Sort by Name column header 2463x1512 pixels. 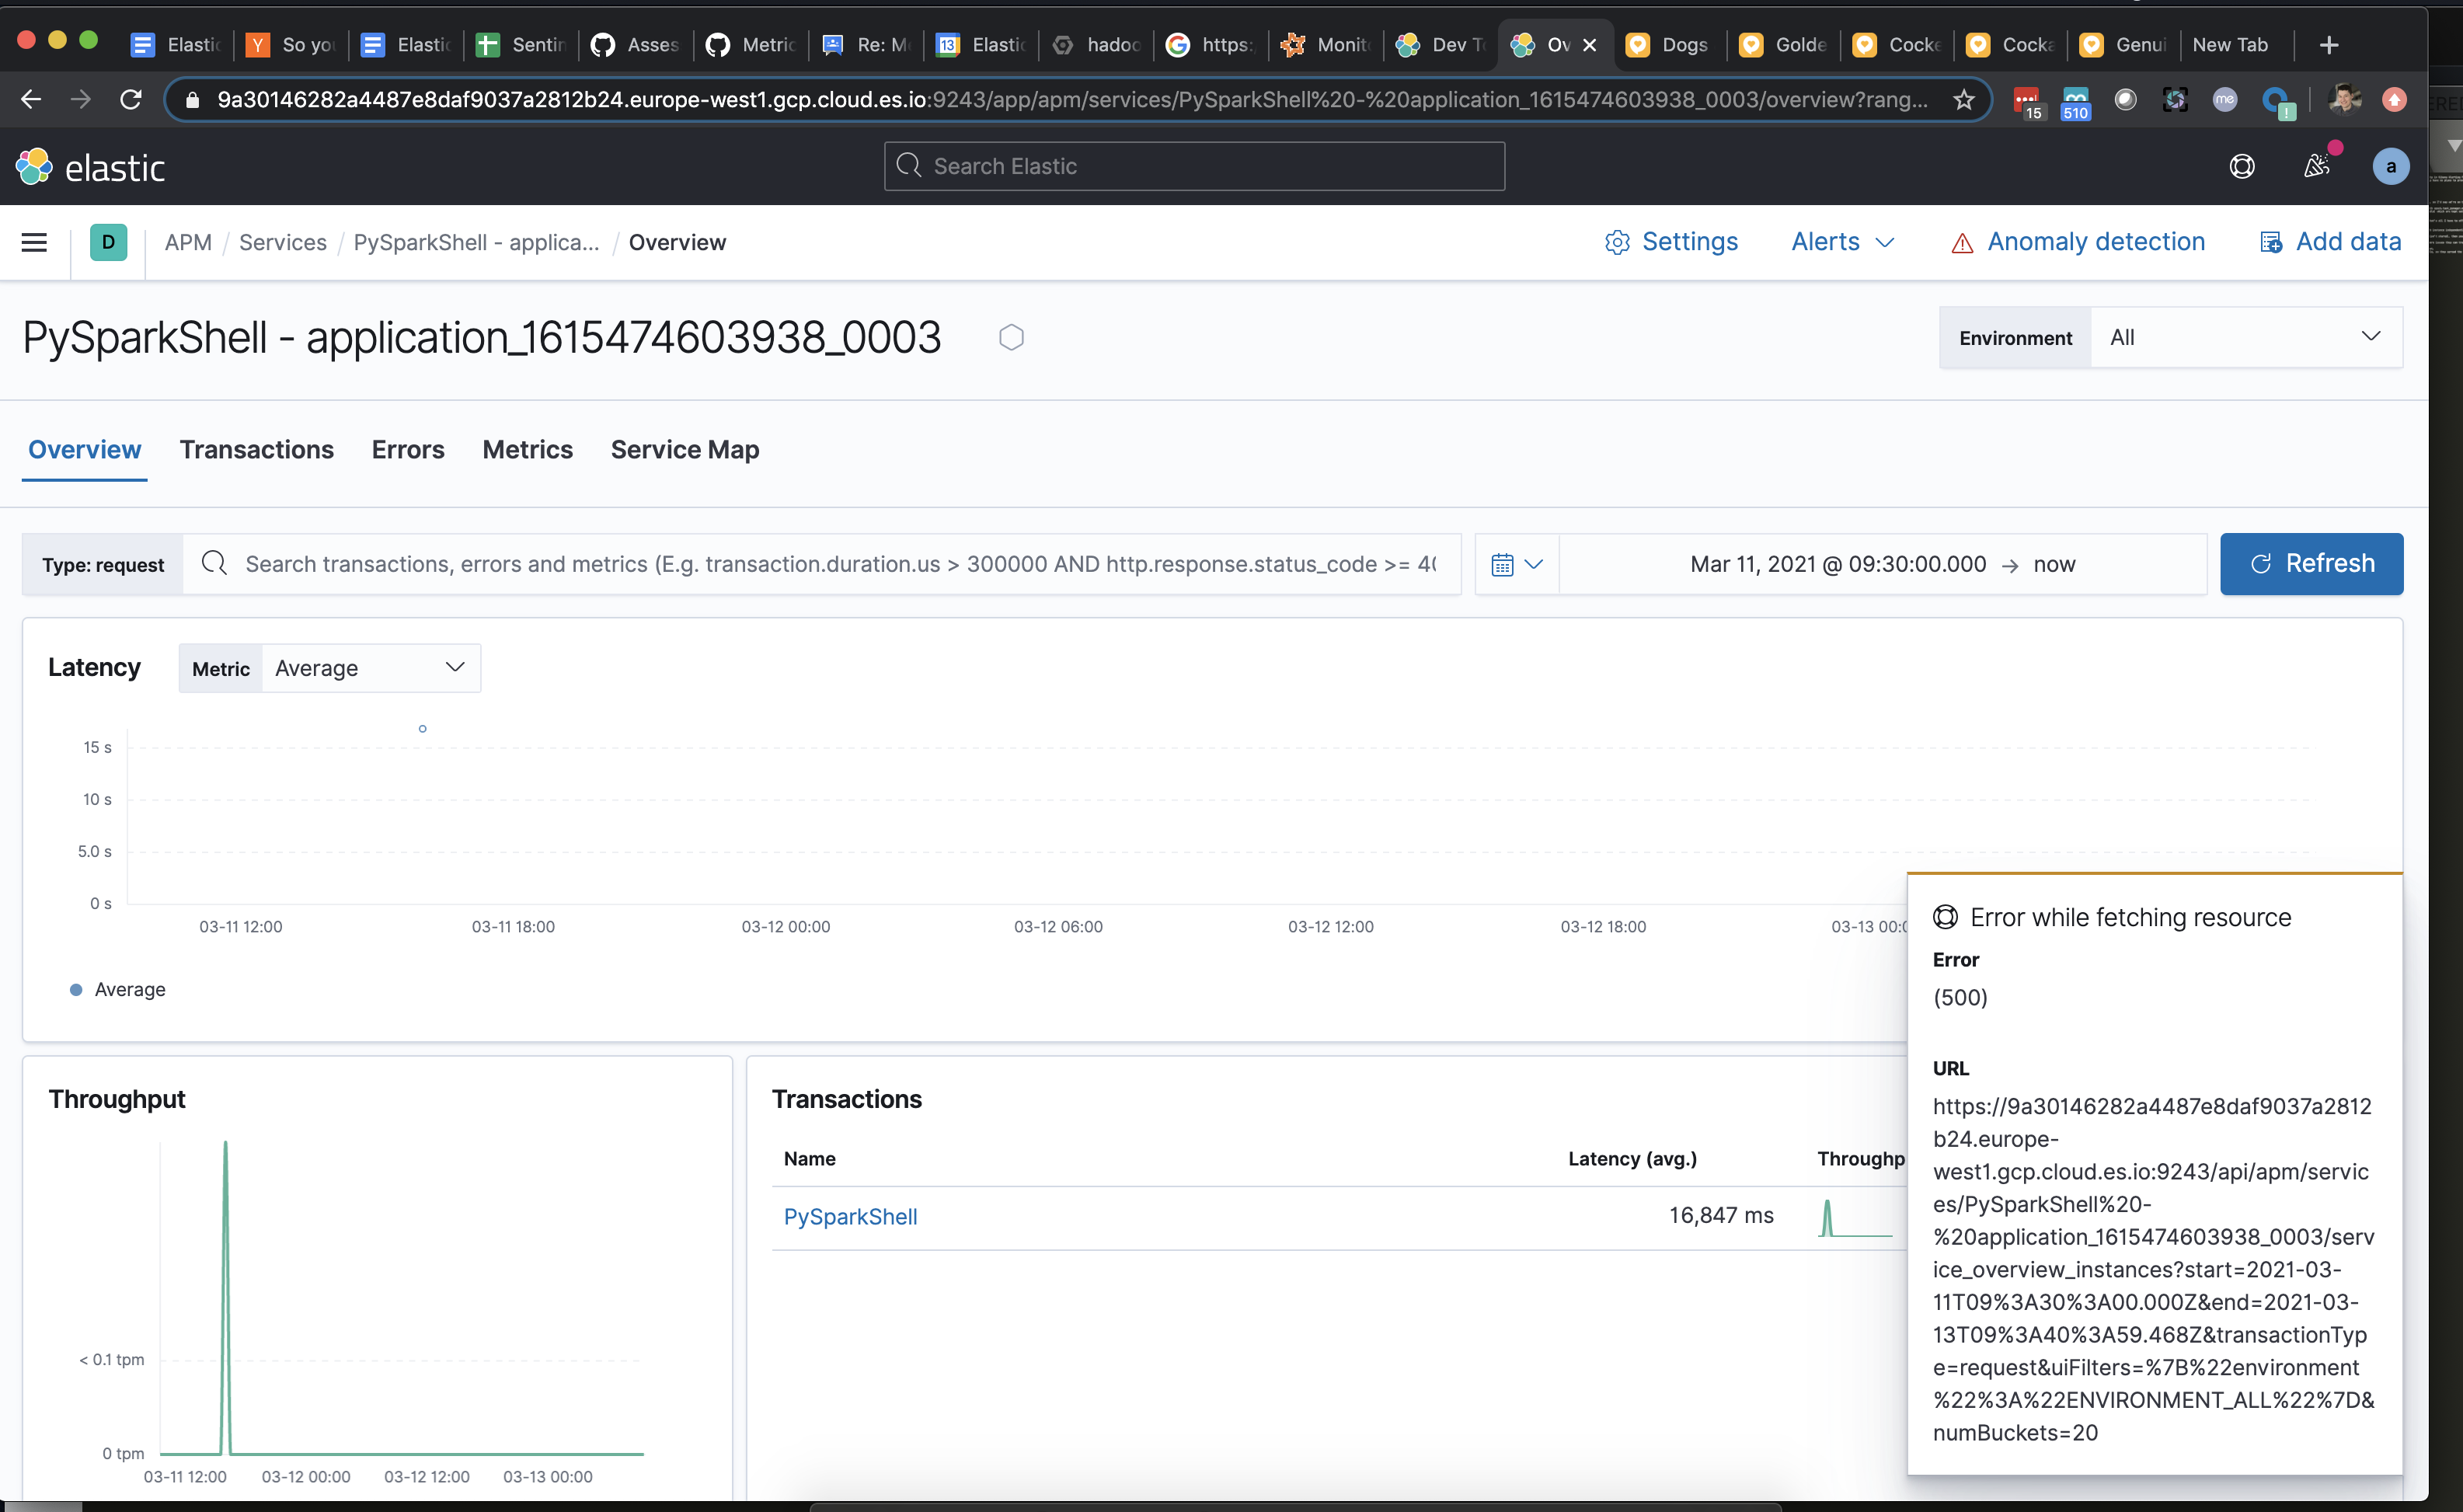pyautogui.click(x=810, y=1159)
